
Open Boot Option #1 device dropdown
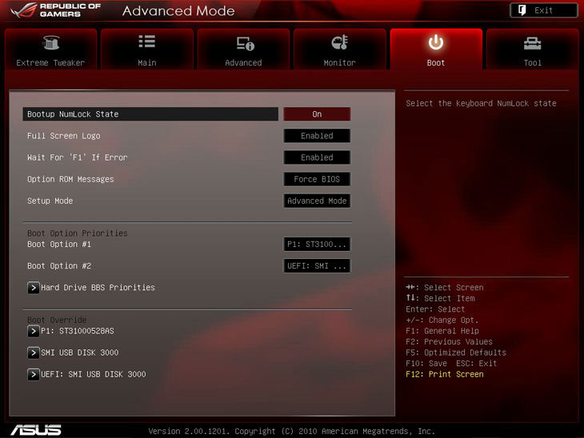[x=317, y=244]
